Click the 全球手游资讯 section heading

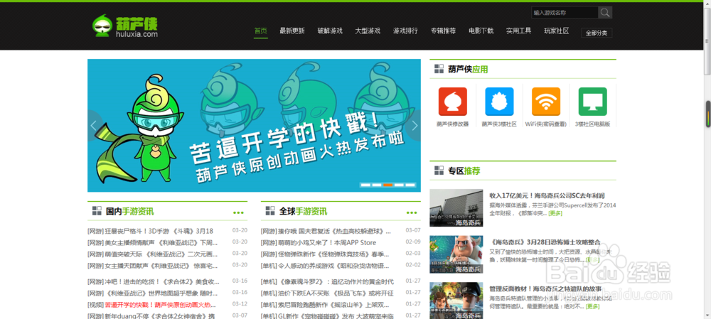click(303, 211)
